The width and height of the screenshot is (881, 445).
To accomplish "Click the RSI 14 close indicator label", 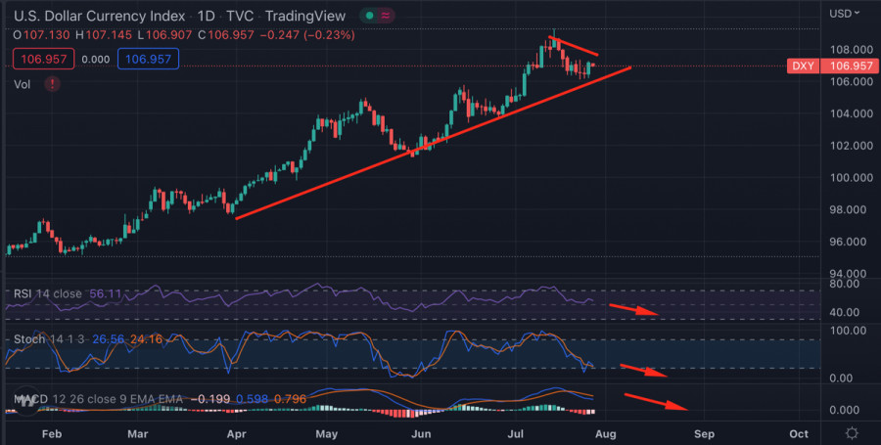I will tap(48, 293).
